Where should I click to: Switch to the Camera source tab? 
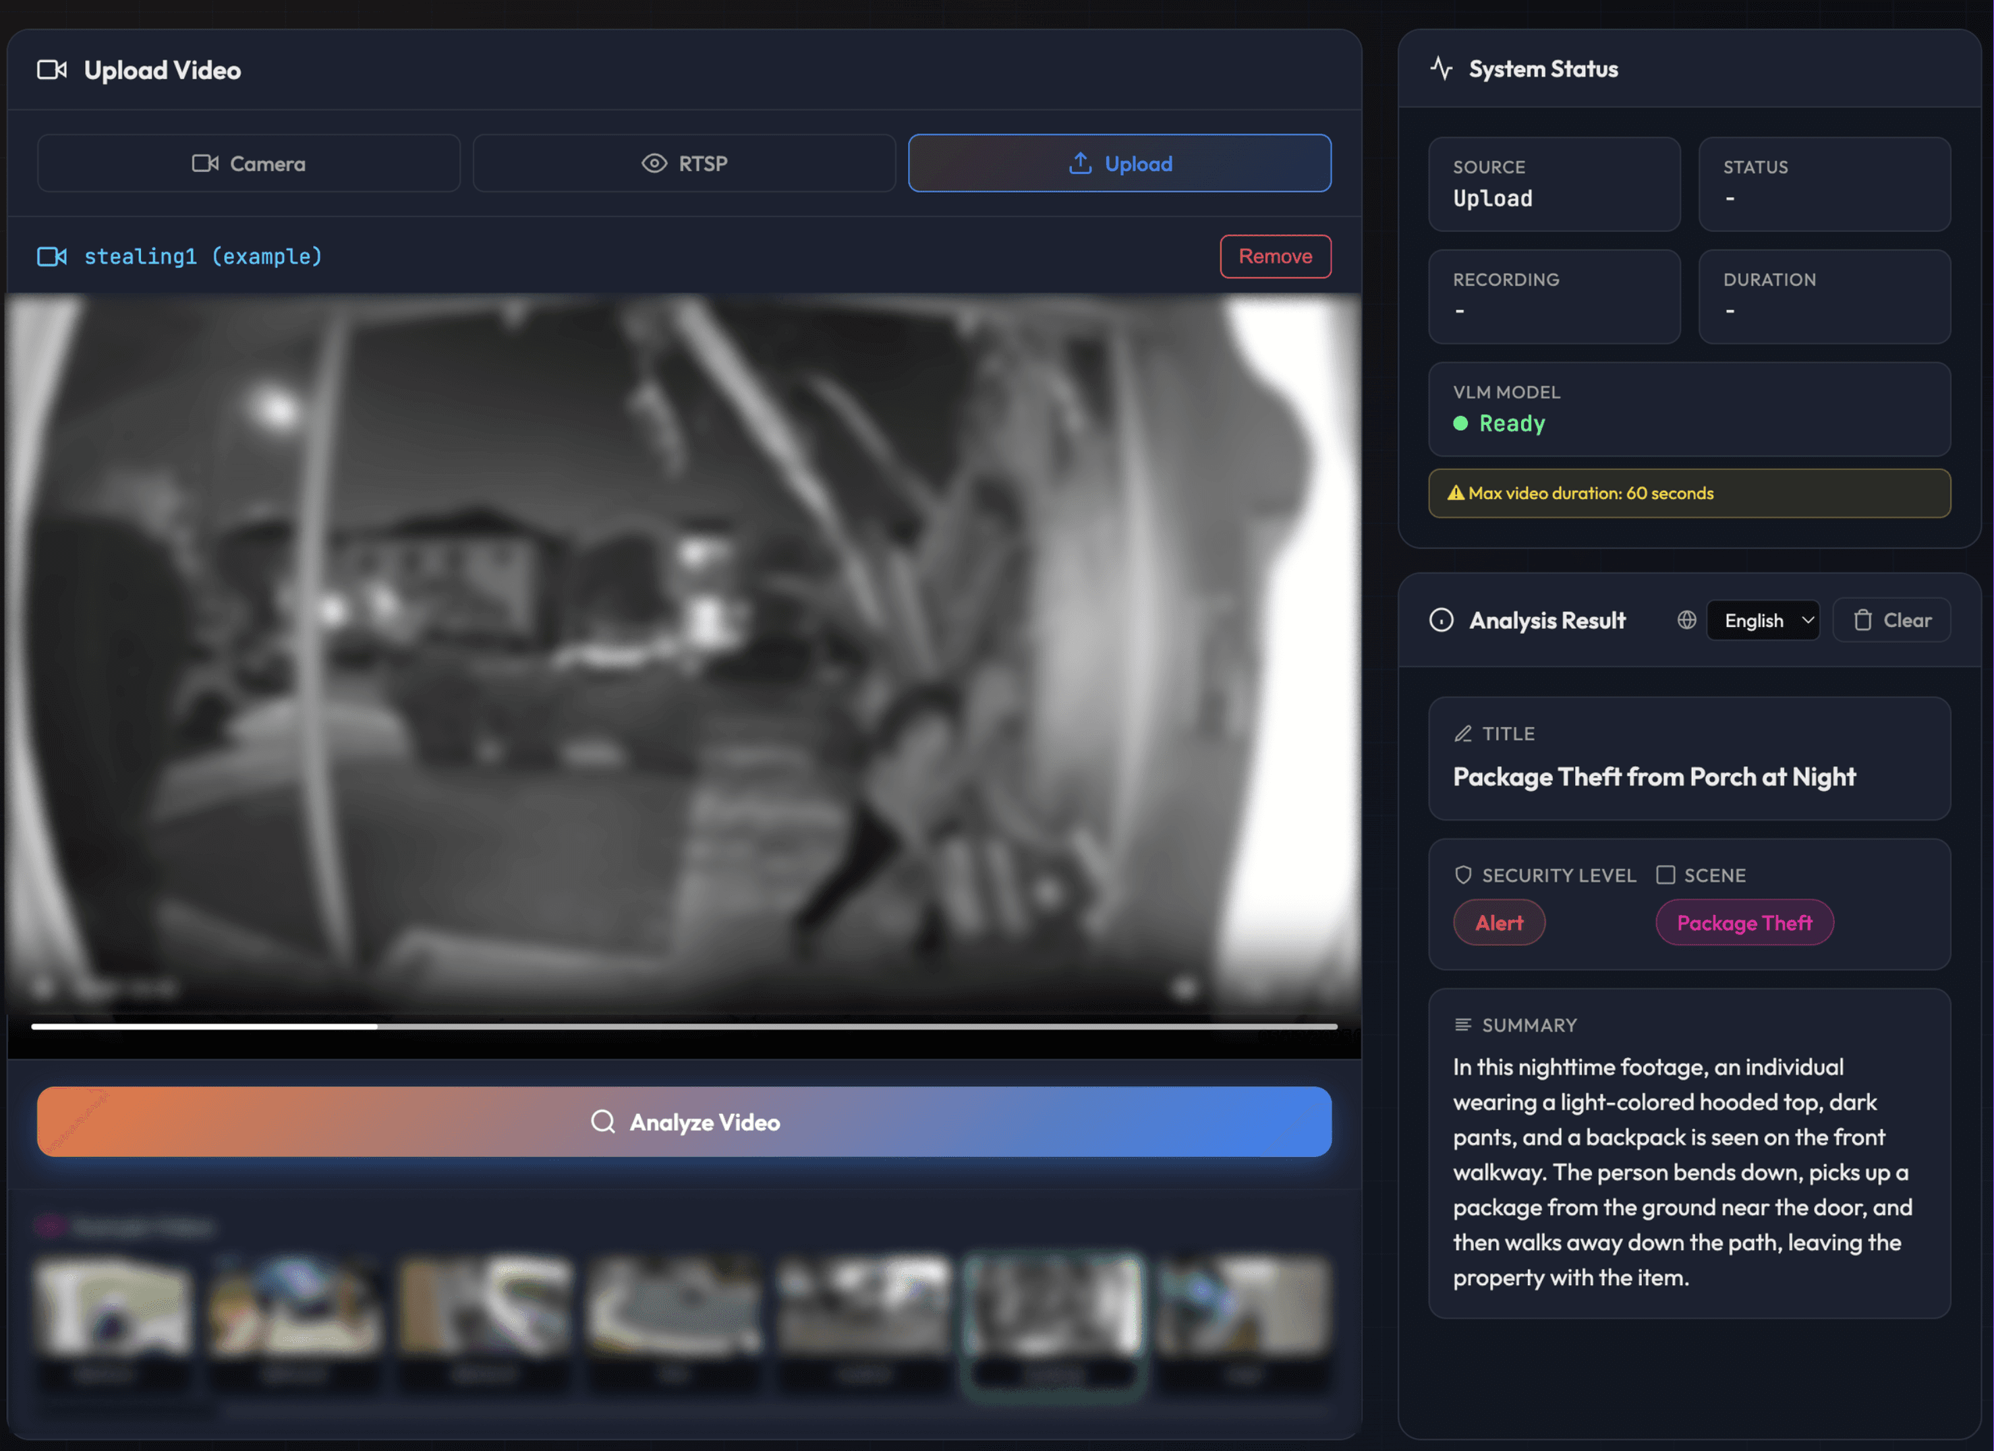click(249, 163)
